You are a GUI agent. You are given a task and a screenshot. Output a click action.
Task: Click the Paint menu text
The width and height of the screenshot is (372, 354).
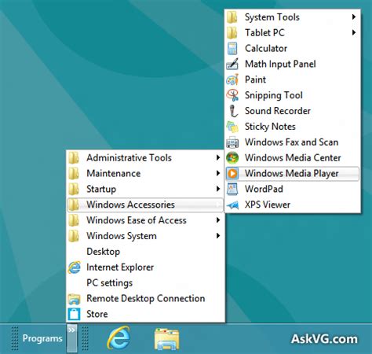pos(255,79)
